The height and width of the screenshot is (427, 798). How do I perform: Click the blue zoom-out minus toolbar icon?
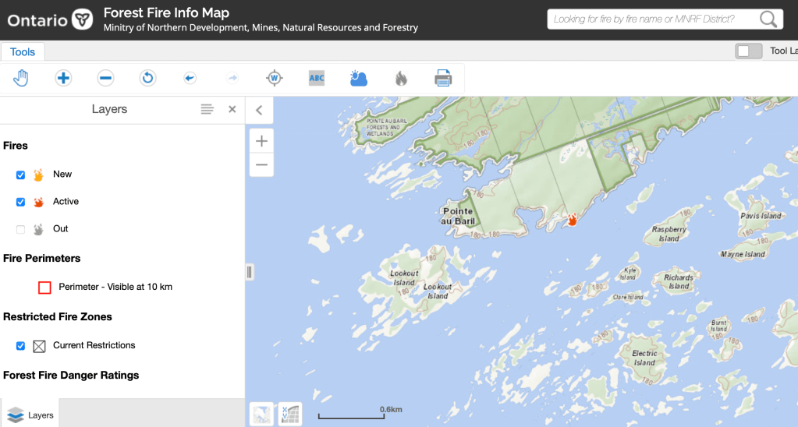[106, 78]
